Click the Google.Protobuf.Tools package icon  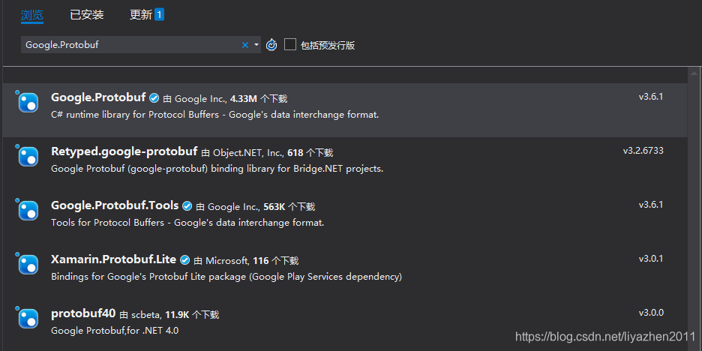[x=28, y=211]
